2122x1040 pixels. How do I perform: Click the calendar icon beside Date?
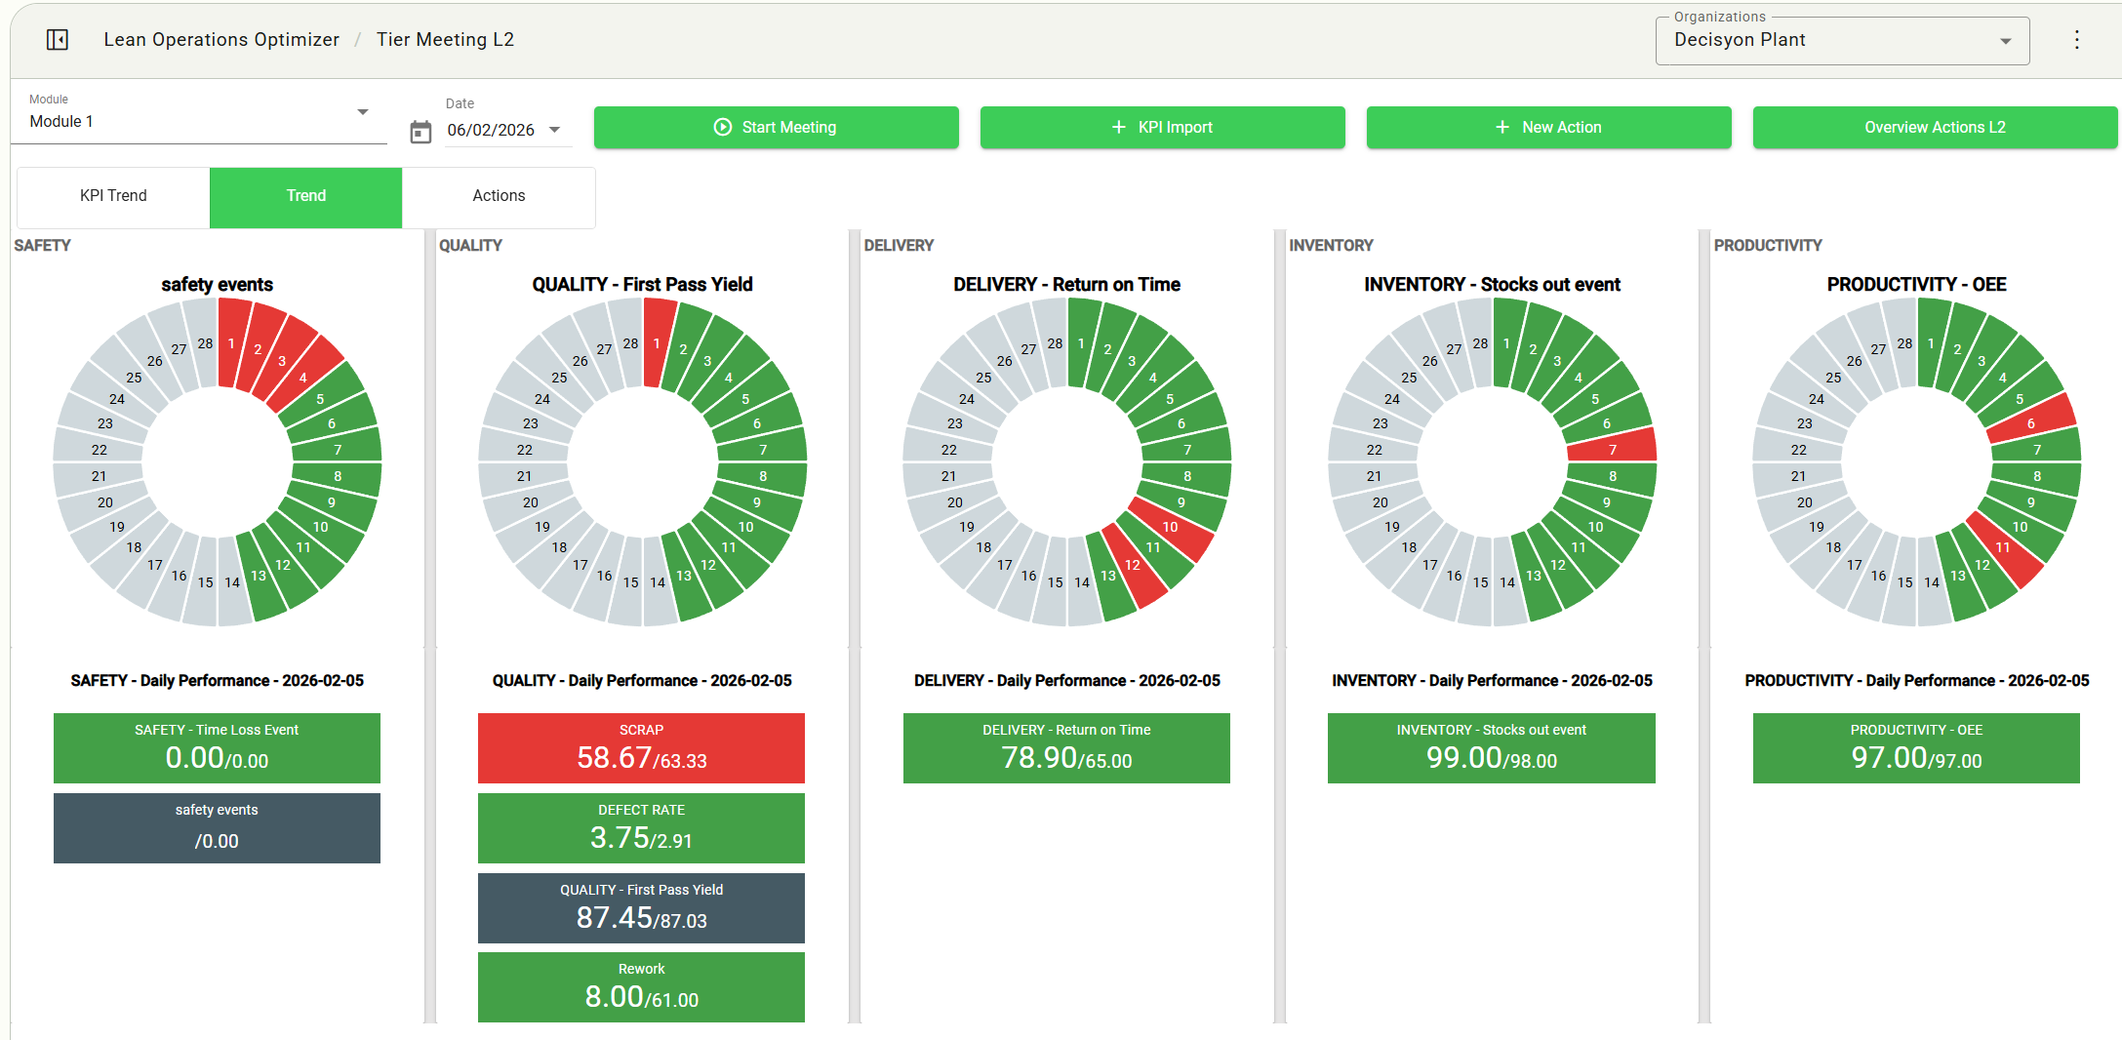[x=420, y=132]
